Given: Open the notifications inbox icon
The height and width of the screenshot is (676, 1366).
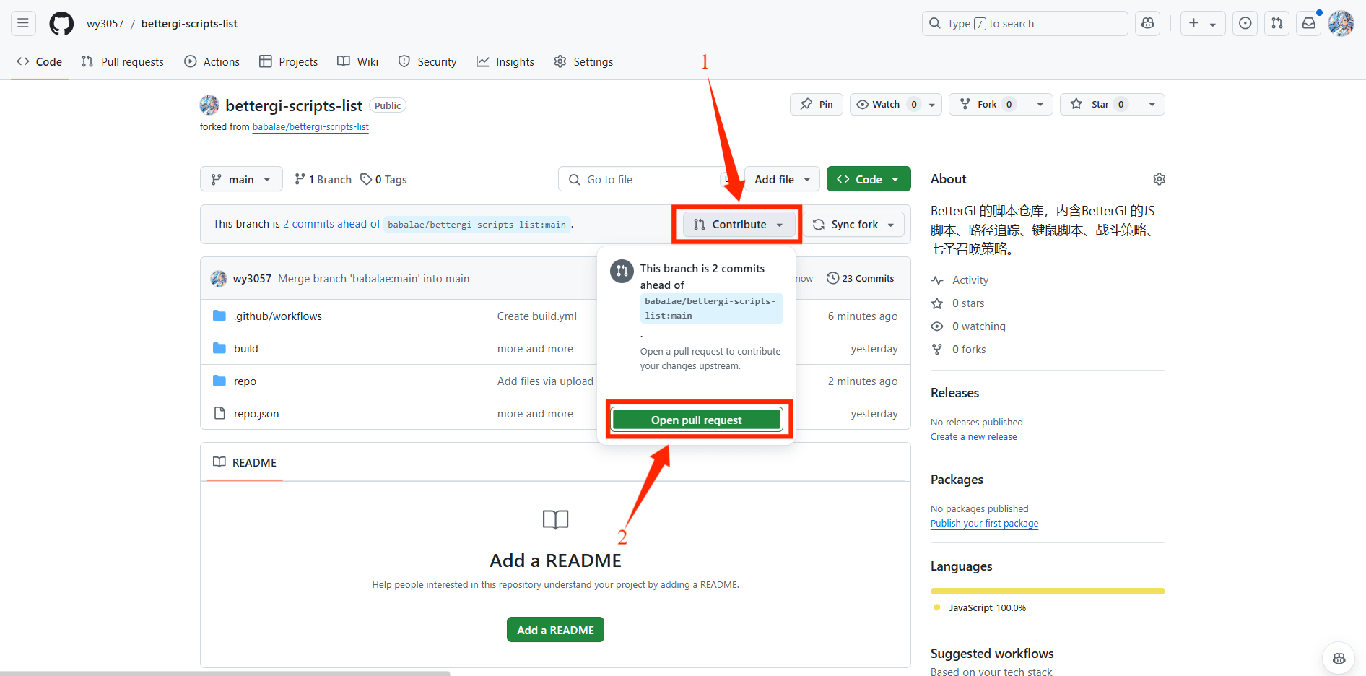Looking at the screenshot, I should [1308, 23].
